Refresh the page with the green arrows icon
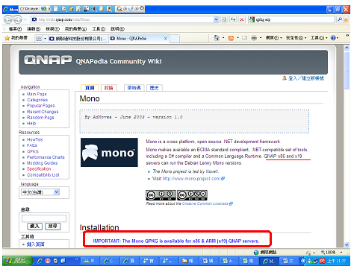This screenshot has height=272, width=351. click(x=233, y=19)
